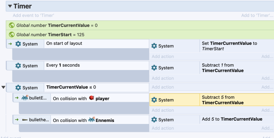Click the bullethero bullet icon
274x138 pixels.
(x=25, y=120)
